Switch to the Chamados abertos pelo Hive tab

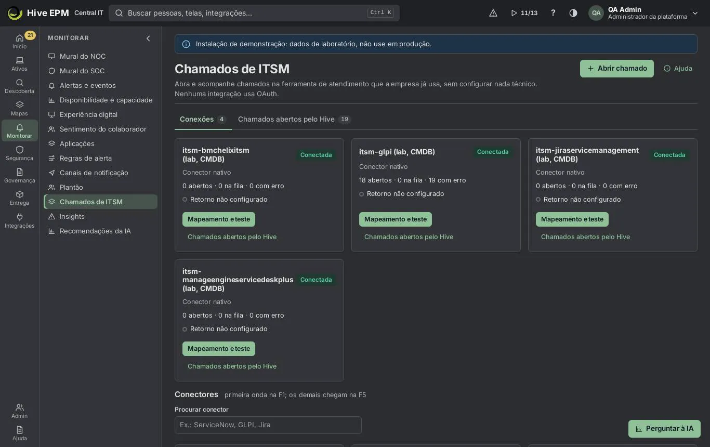click(294, 119)
